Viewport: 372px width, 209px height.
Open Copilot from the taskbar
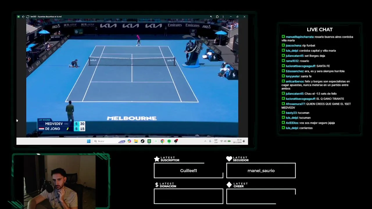click(x=129, y=141)
